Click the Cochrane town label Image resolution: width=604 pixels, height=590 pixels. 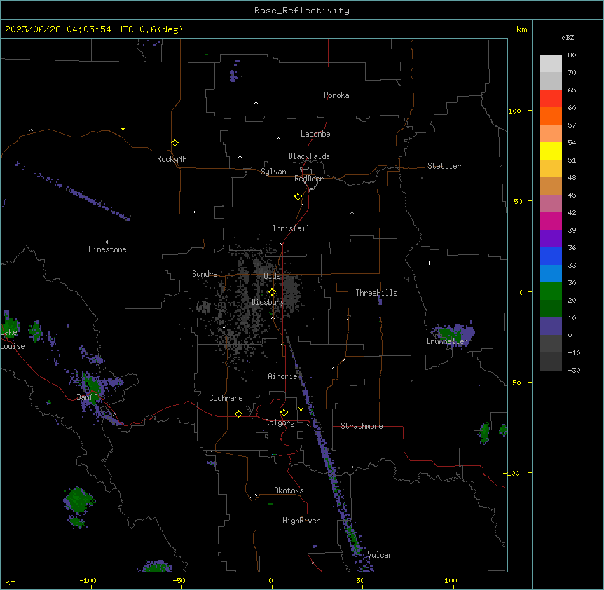tap(226, 398)
